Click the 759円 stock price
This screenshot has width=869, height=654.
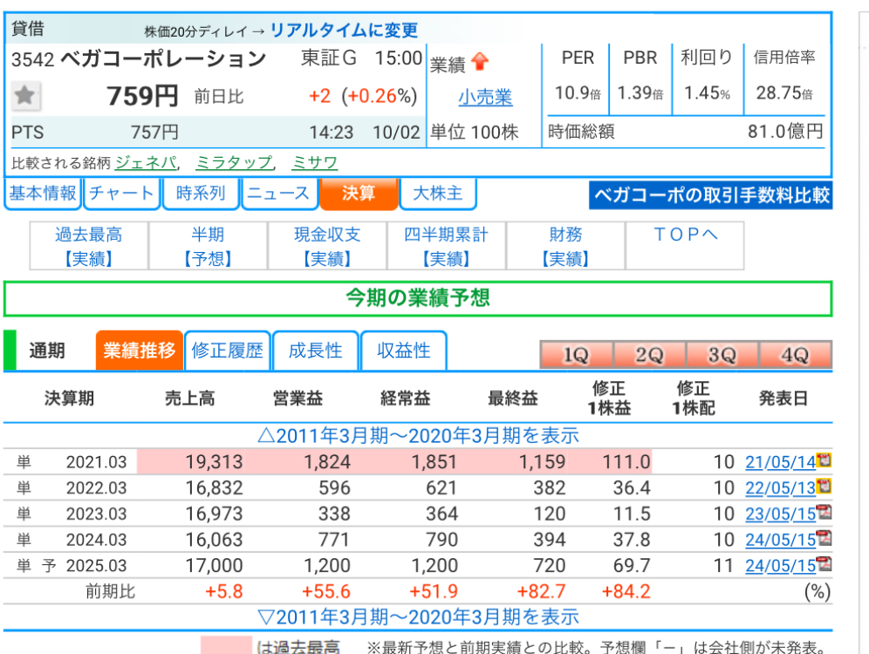pos(142,96)
